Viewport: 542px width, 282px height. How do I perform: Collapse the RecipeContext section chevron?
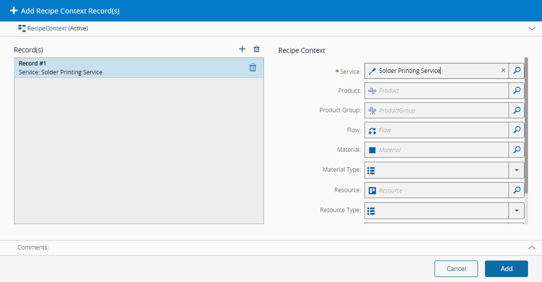[531, 28]
